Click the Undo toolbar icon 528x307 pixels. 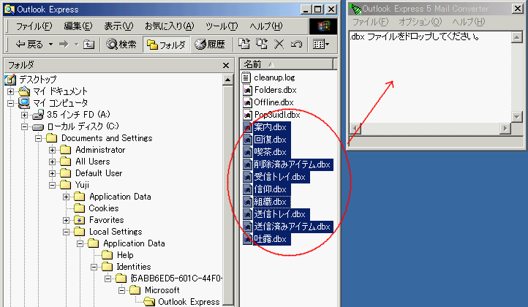coord(296,44)
